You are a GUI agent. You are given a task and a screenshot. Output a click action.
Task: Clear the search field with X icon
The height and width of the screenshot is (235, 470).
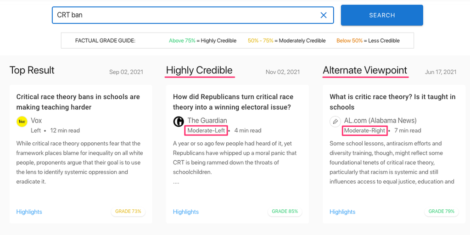pyautogui.click(x=324, y=15)
